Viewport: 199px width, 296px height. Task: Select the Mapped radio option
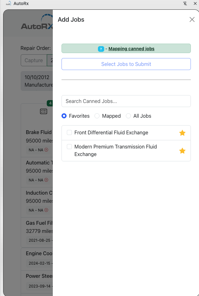click(97, 116)
